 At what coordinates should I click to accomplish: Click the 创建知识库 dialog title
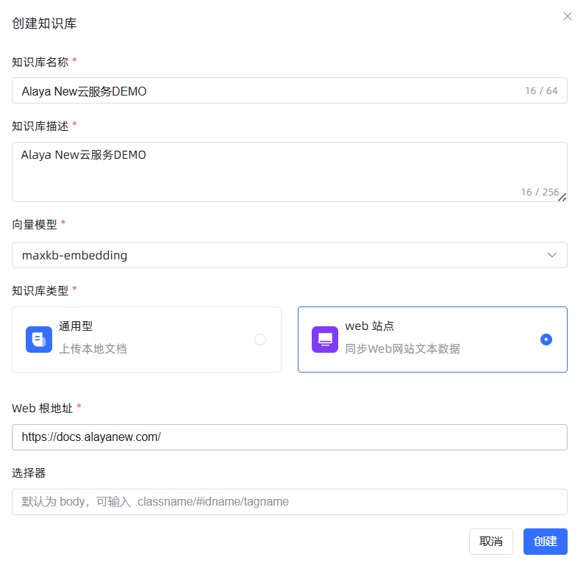45,24
